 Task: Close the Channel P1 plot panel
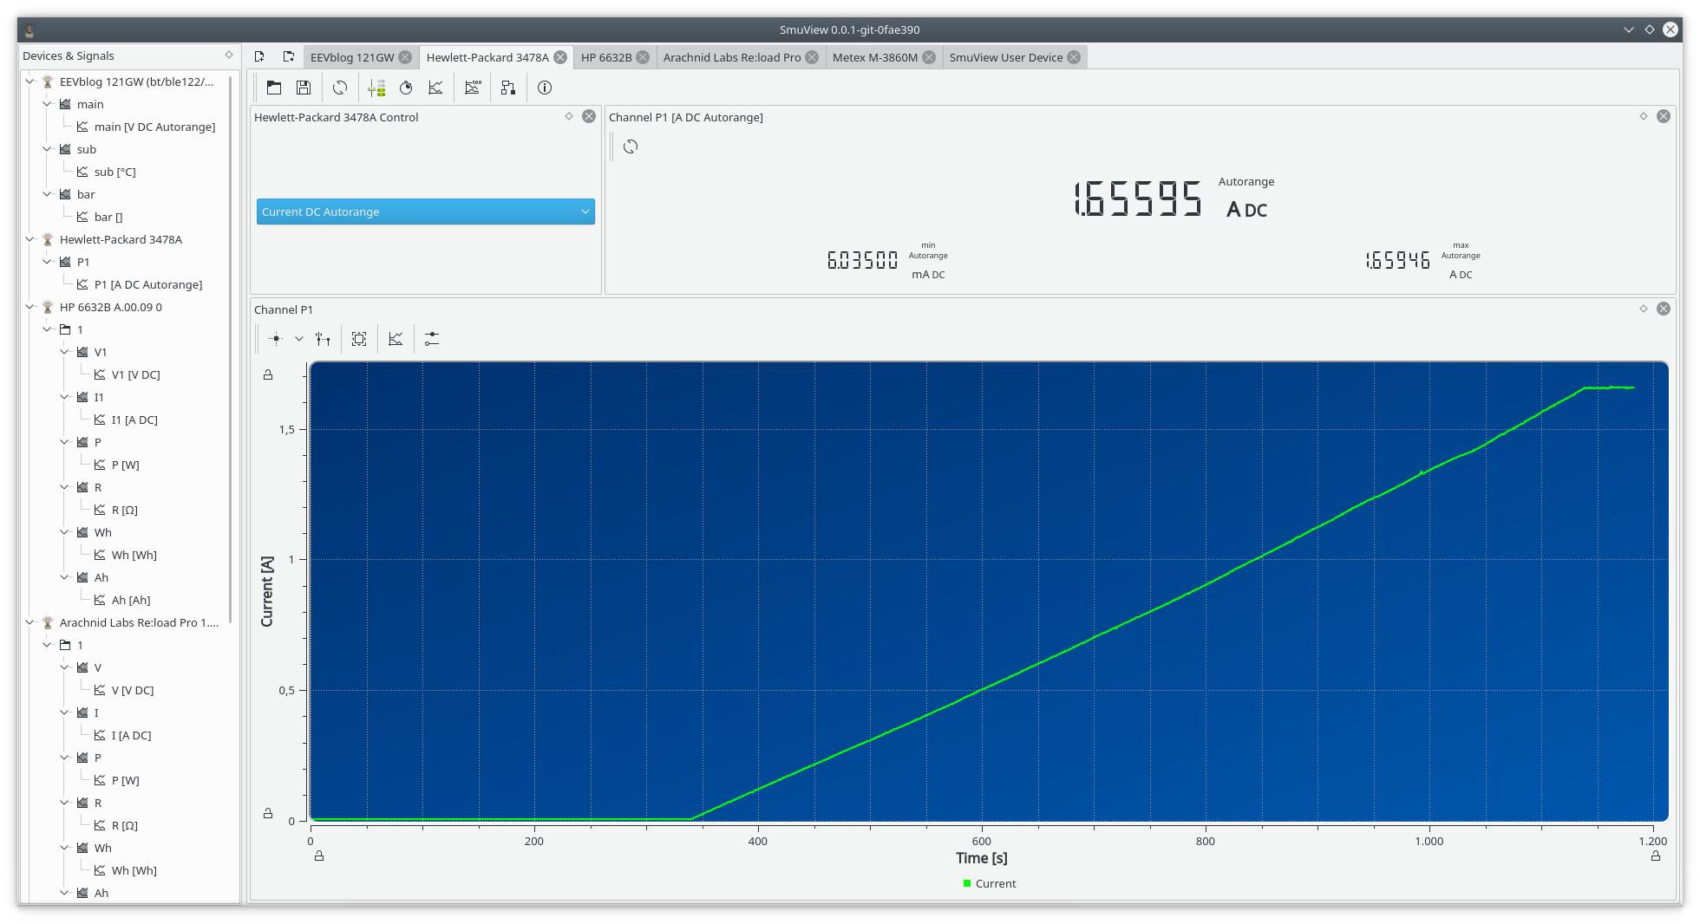(1664, 309)
